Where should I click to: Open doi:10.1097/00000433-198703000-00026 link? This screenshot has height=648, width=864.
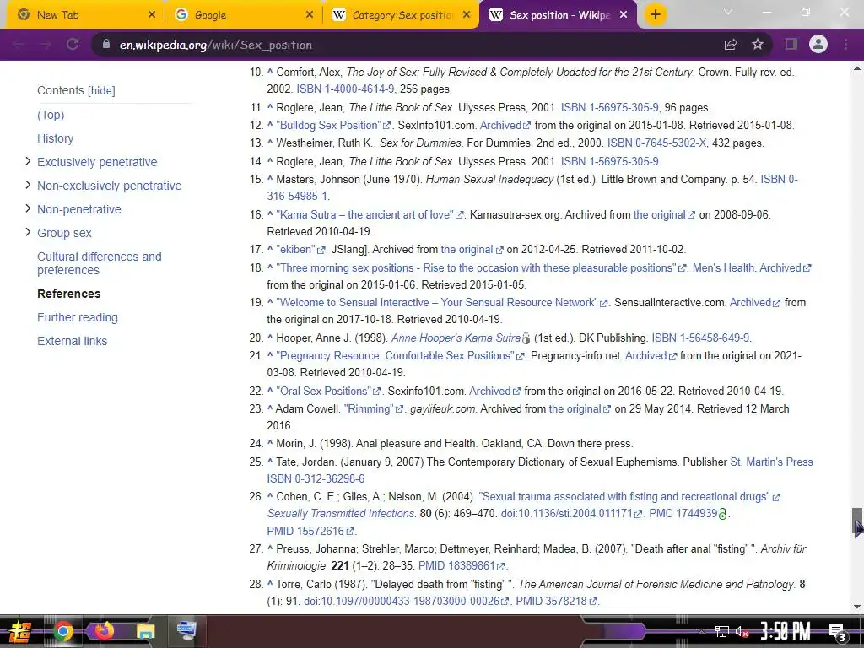pyautogui.click(x=406, y=601)
